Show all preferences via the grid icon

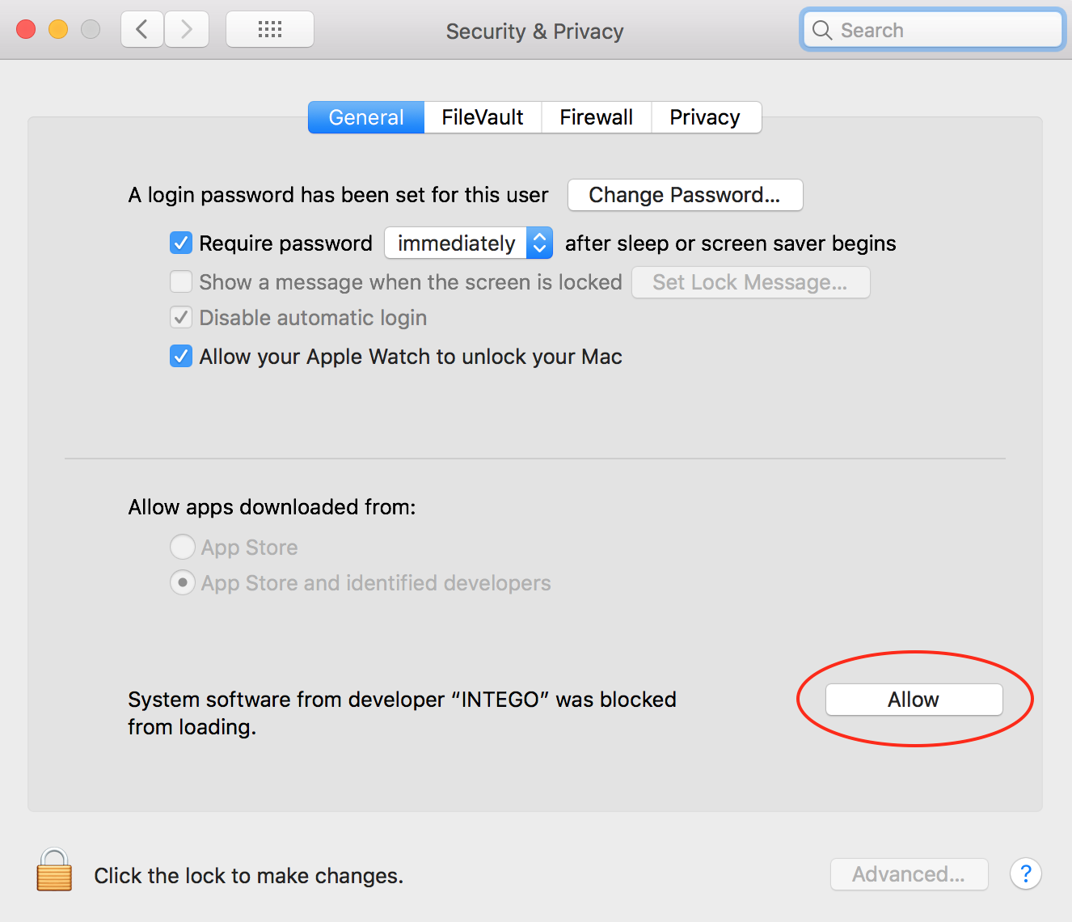click(270, 30)
